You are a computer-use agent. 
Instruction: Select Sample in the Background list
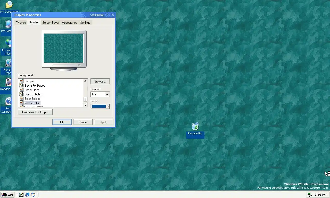29,81
